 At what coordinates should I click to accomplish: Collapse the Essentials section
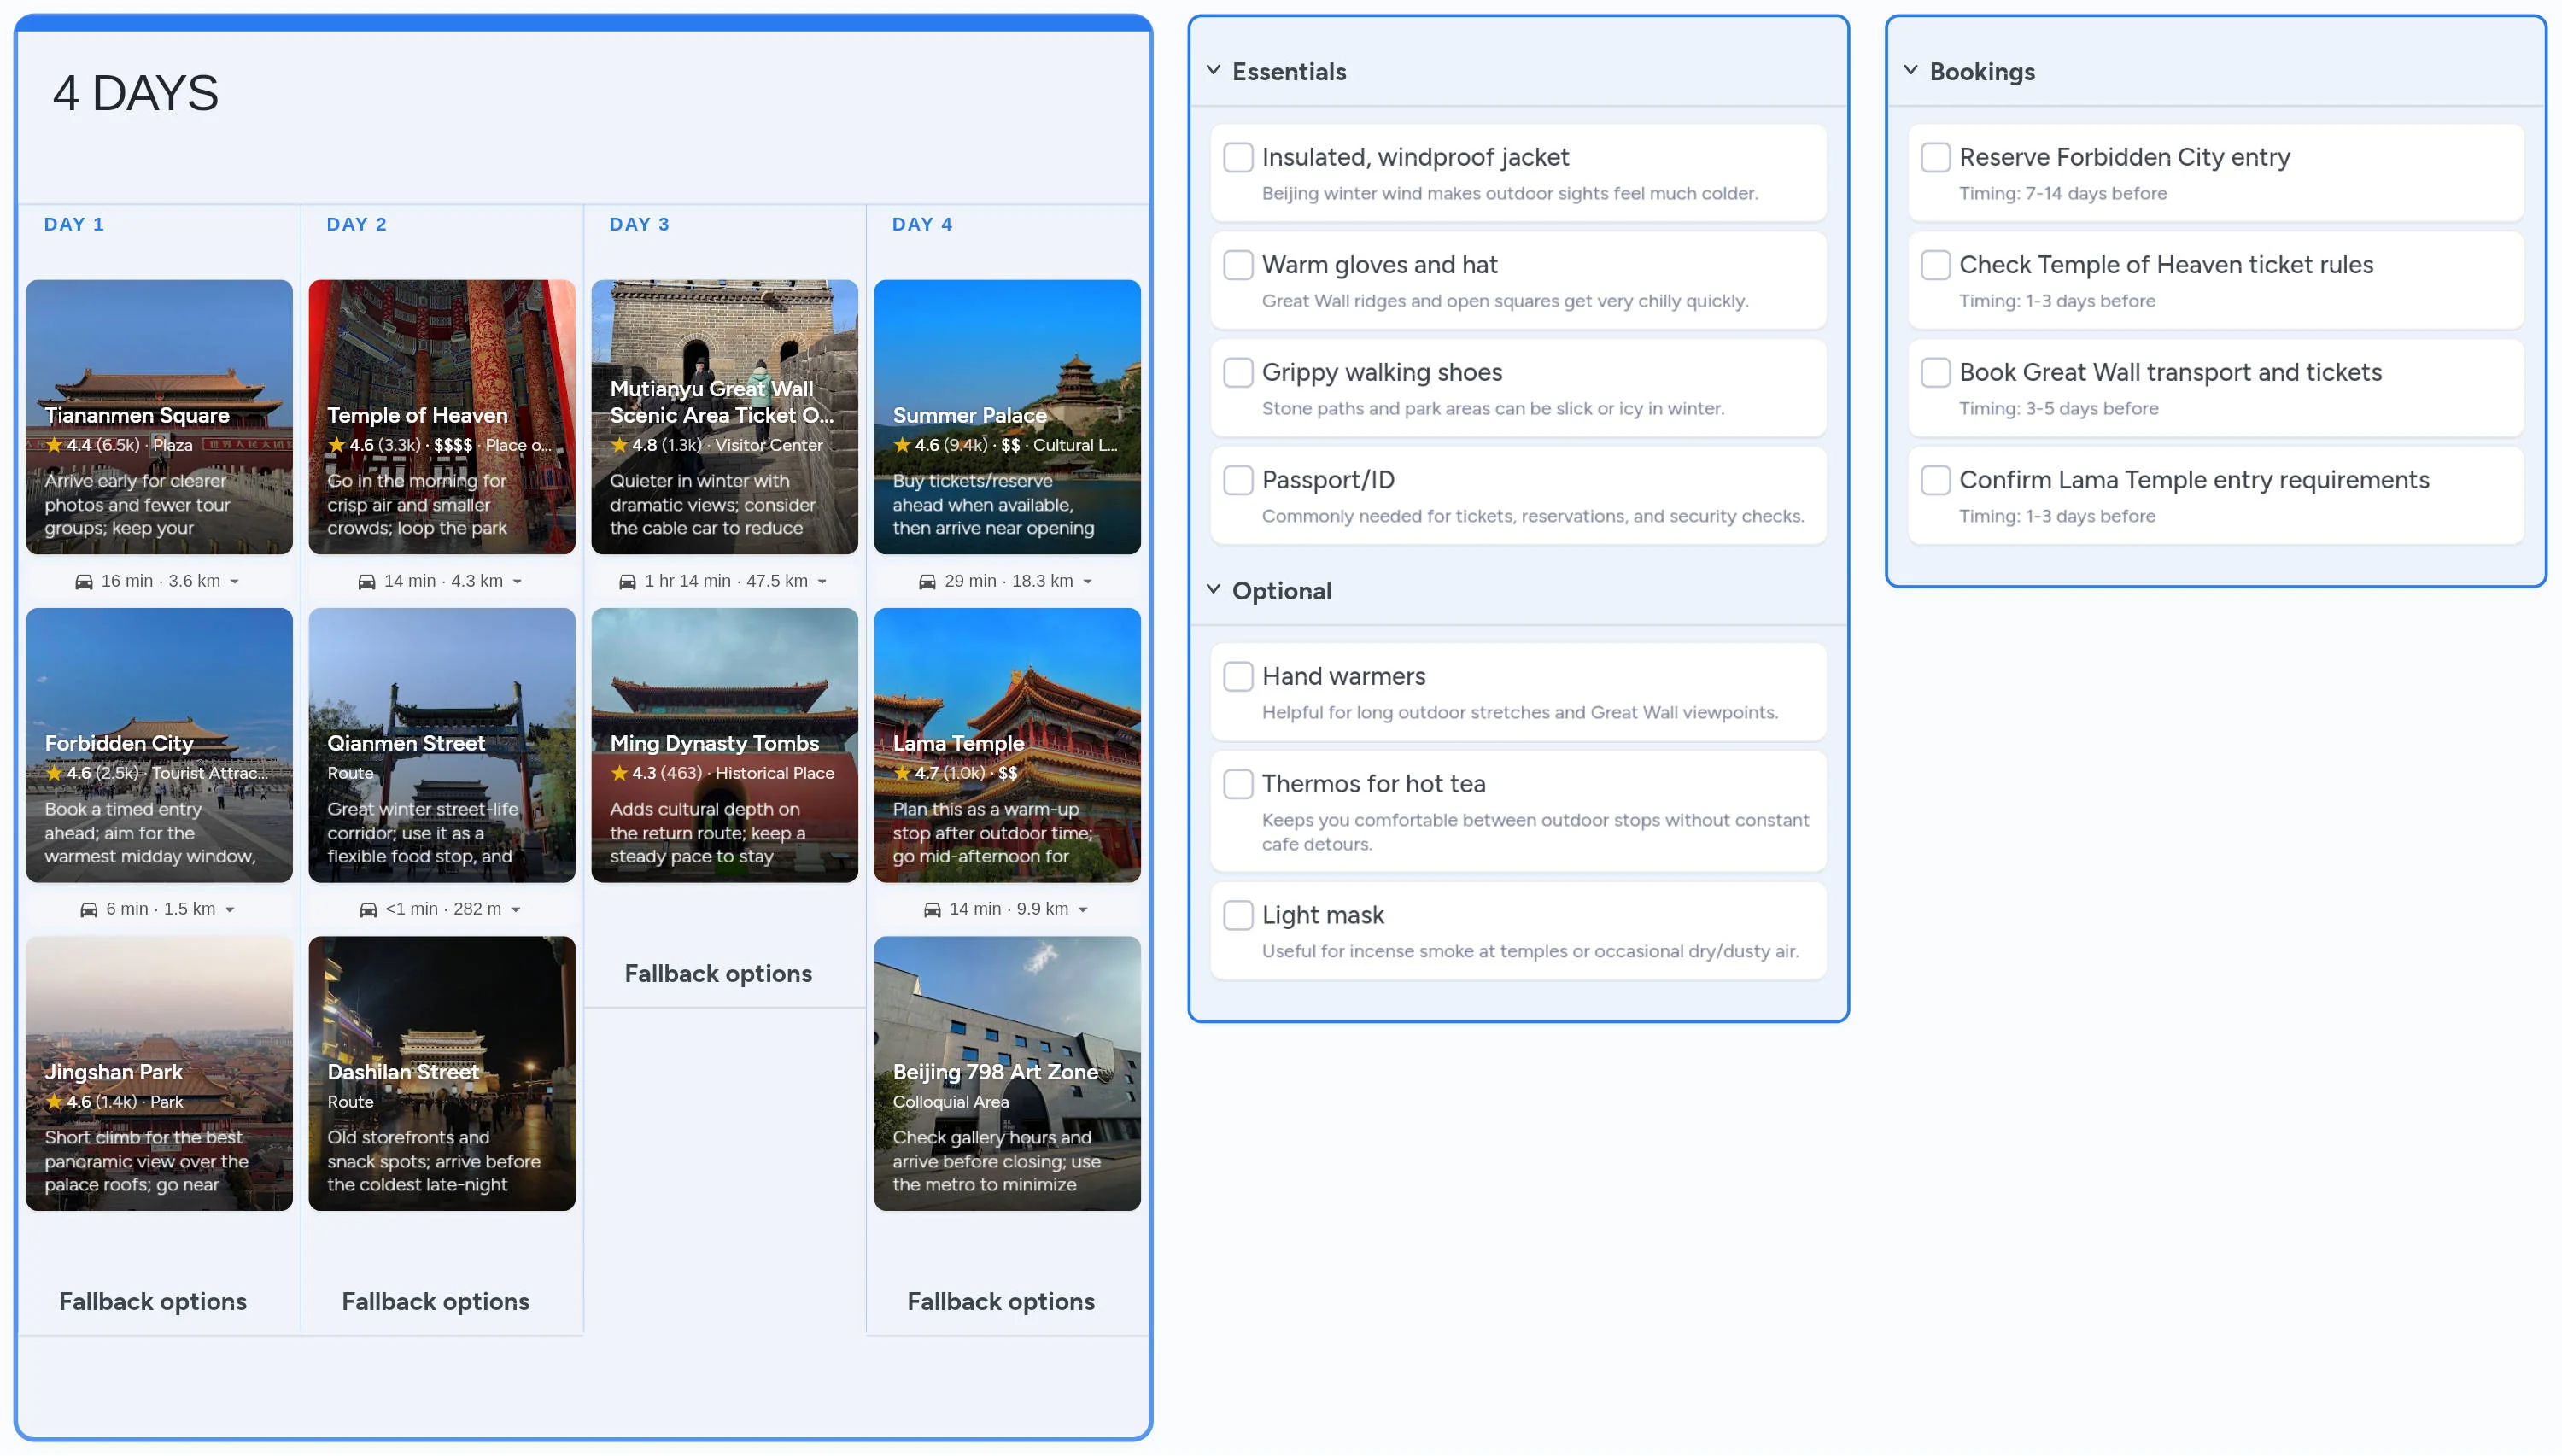pyautogui.click(x=1213, y=70)
